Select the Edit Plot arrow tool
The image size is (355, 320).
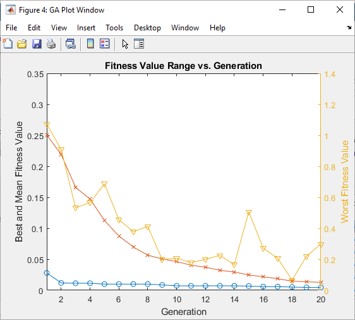tap(125, 44)
